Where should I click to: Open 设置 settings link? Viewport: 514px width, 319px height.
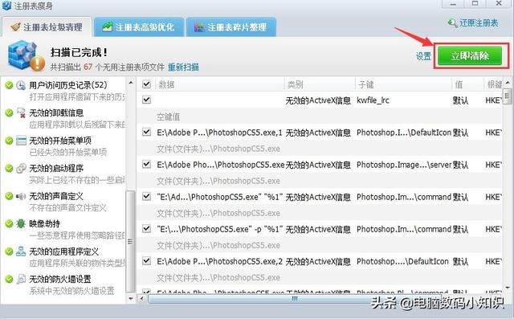[x=423, y=56]
